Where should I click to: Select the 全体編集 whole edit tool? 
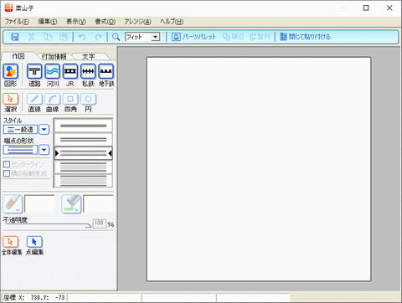[11, 242]
